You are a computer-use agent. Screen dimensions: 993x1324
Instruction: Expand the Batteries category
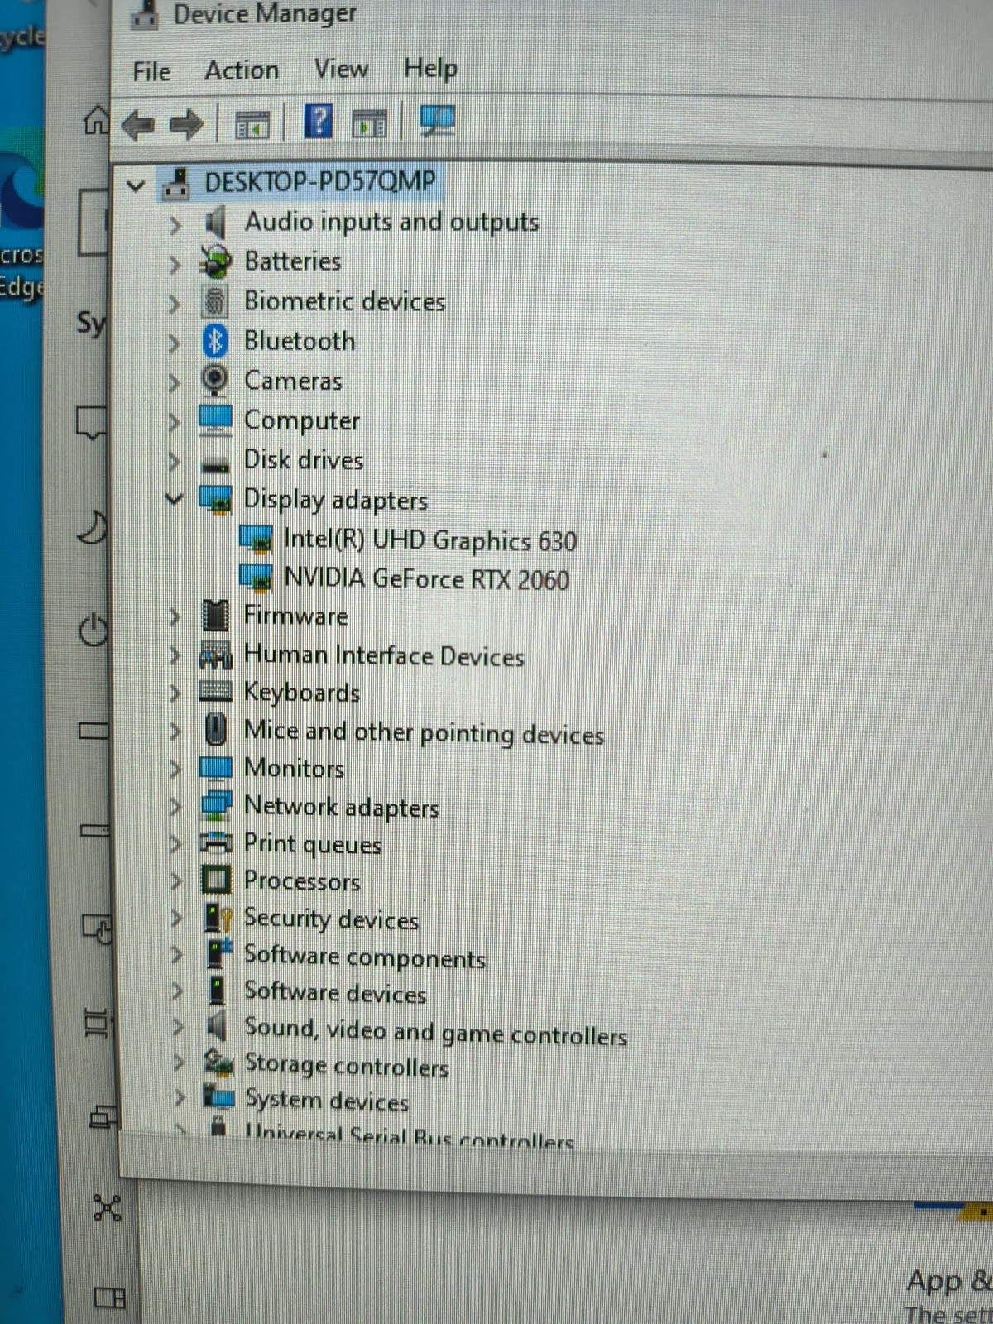(x=175, y=264)
